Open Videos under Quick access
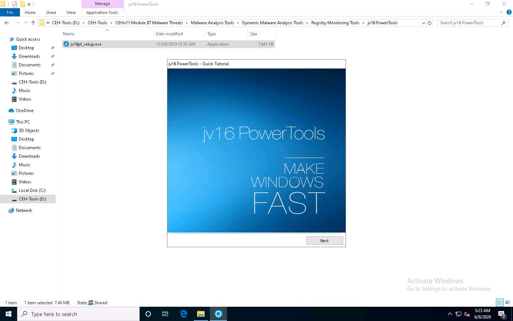The width and height of the screenshot is (513, 321). click(x=25, y=99)
